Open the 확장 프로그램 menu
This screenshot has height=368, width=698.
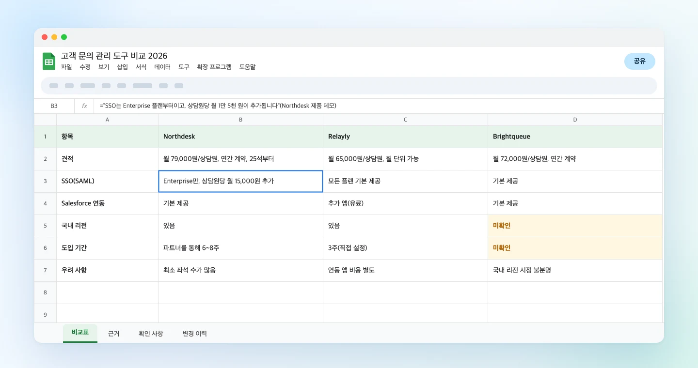(x=214, y=67)
